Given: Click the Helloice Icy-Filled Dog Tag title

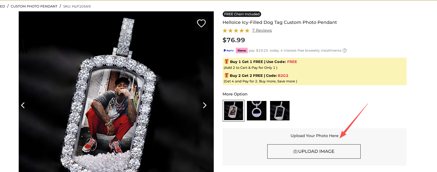Looking at the screenshot, I should pos(280,22).
